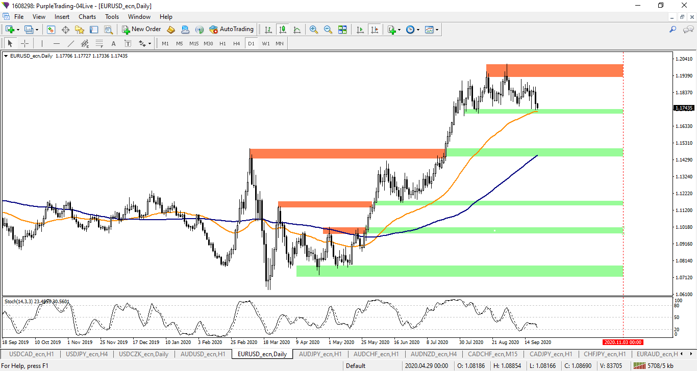Select the crosshair tool
This screenshot has height=371, width=697.
click(x=24, y=43)
